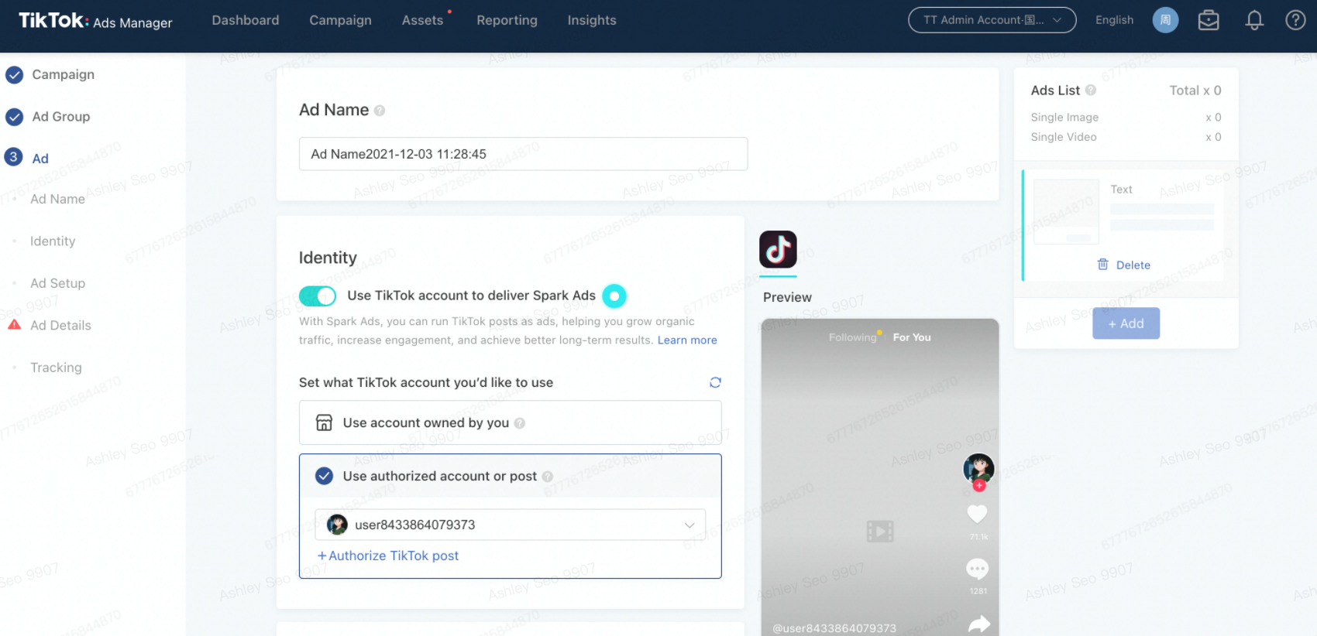Jump to Tracking section

click(56, 368)
